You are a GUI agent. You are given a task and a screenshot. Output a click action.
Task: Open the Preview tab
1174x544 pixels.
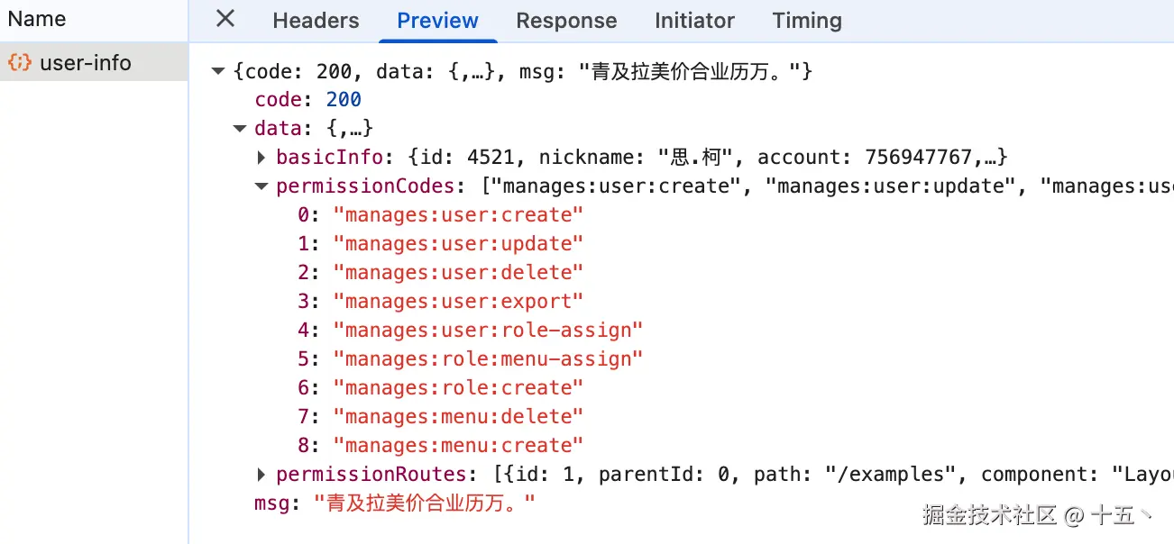(x=437, y=21)
